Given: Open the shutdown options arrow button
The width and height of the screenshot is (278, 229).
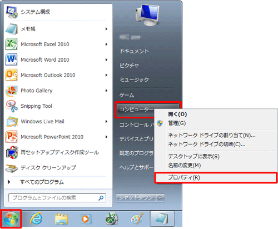Looking at the screenshot, I should pyautogui.click(x=161, y=198).
